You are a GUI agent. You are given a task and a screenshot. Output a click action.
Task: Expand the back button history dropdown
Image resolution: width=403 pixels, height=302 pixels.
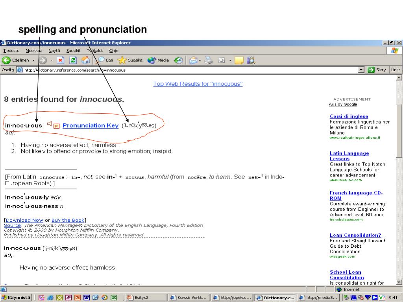33,60
